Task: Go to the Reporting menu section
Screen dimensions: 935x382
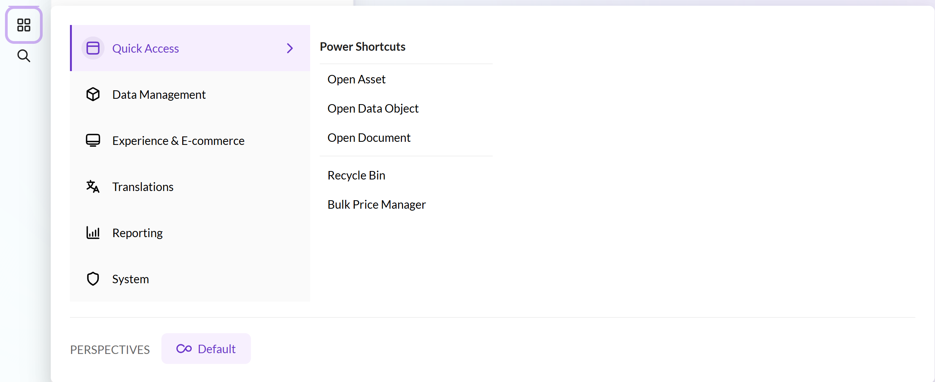Action: 137,233
